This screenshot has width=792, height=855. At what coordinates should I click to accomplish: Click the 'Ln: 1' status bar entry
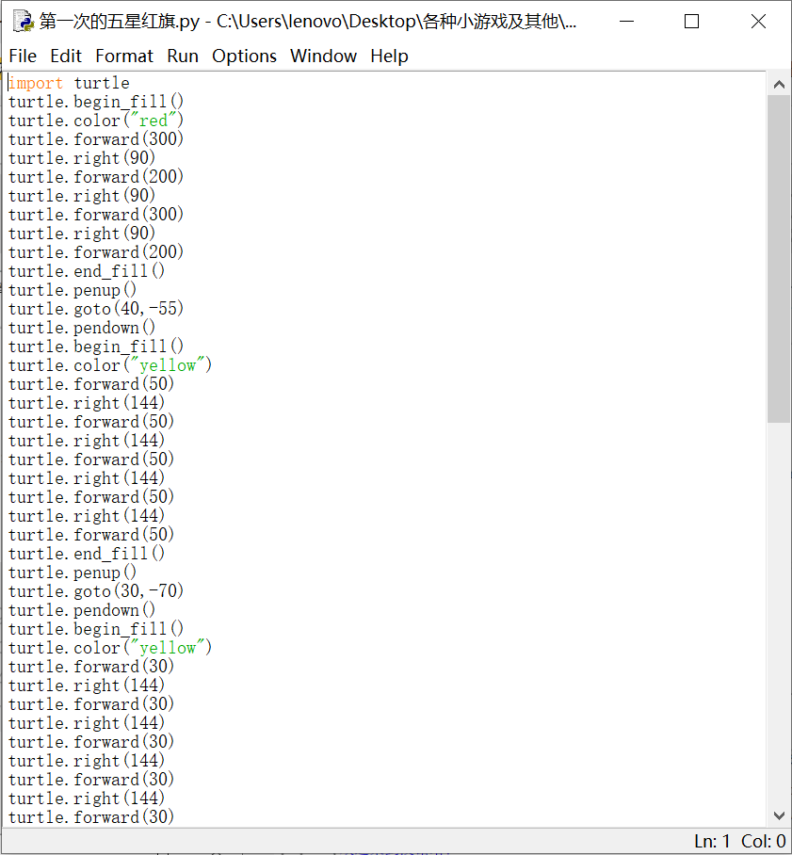pyautogui.click(x=712, y=842)
